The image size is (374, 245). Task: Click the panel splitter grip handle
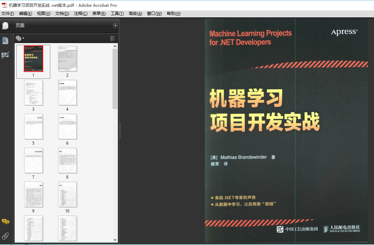coord(120,131)
